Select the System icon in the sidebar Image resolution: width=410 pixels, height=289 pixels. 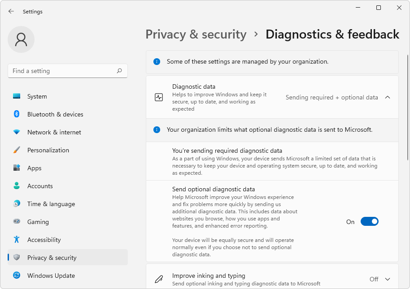coord(17,96)
